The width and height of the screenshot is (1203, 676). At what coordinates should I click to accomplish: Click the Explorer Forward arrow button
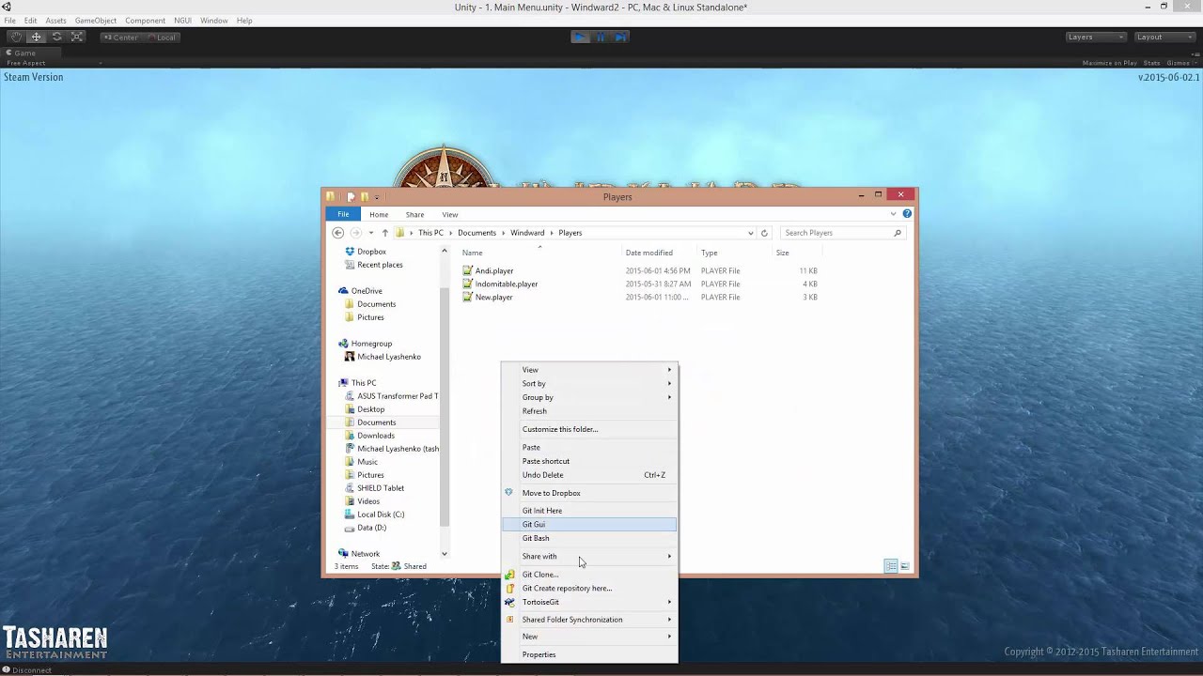click(x=355, y=233)
